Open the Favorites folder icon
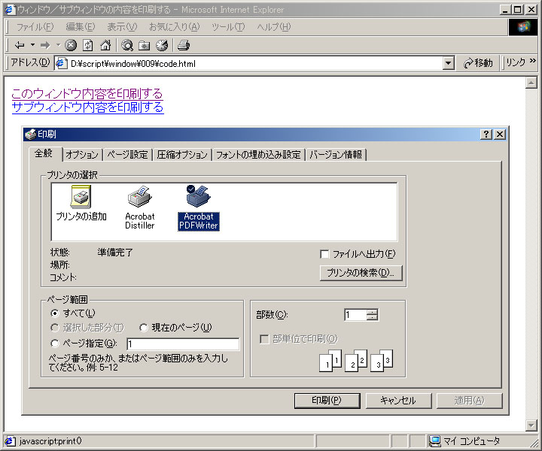The width and height of the screenshot is (542, 451). click(144, 45)
